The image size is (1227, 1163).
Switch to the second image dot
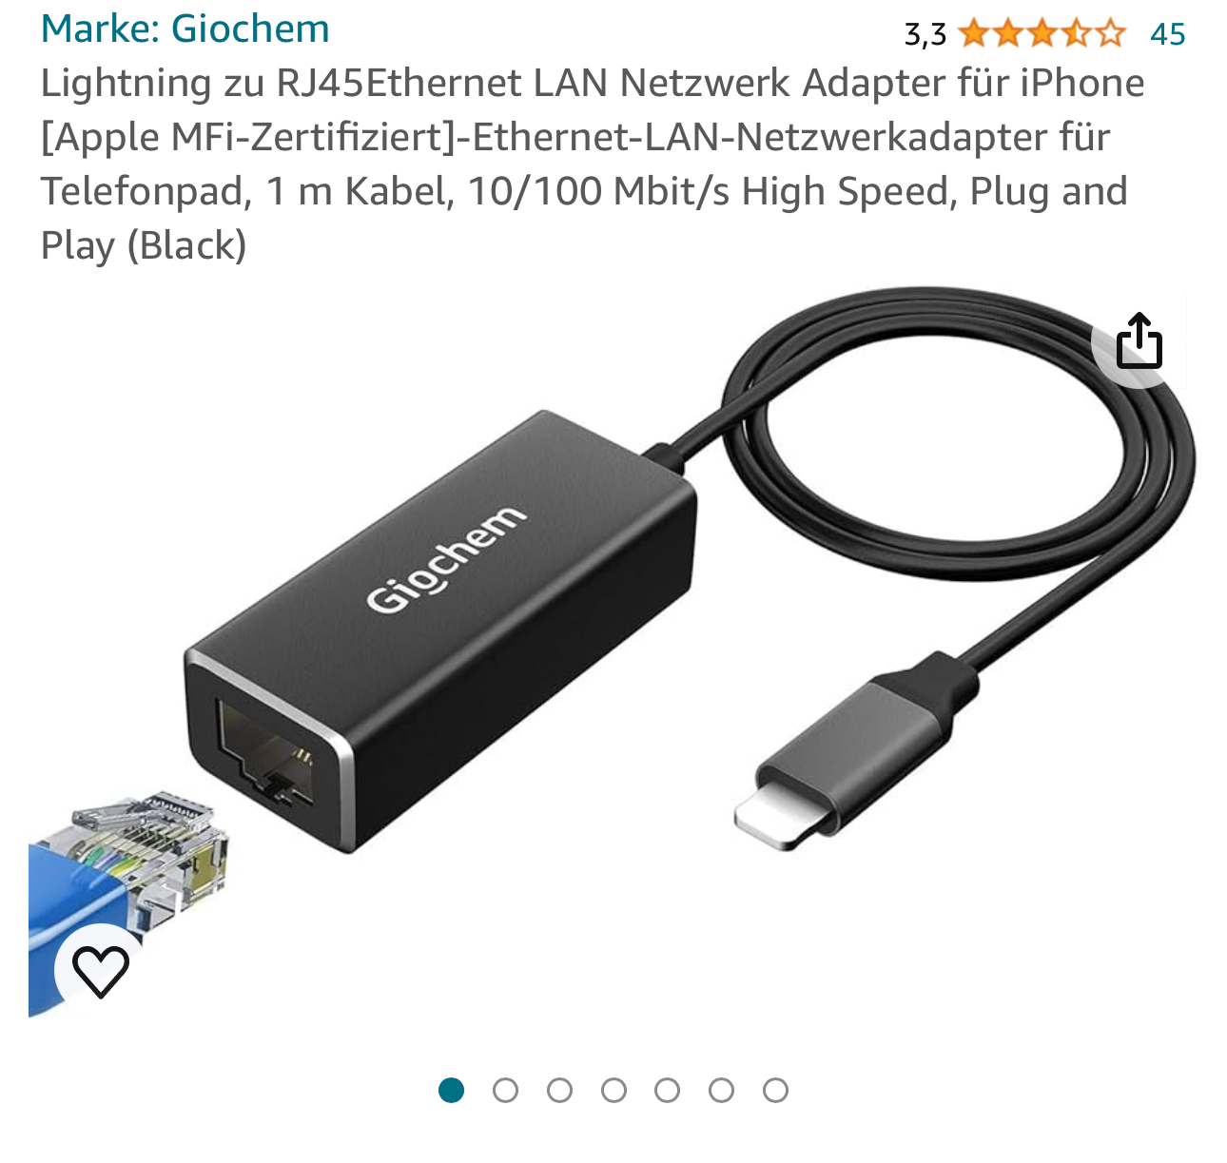505,1090
